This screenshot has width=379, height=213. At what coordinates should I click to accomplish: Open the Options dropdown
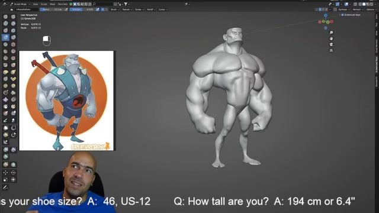[x=371, y=9]
